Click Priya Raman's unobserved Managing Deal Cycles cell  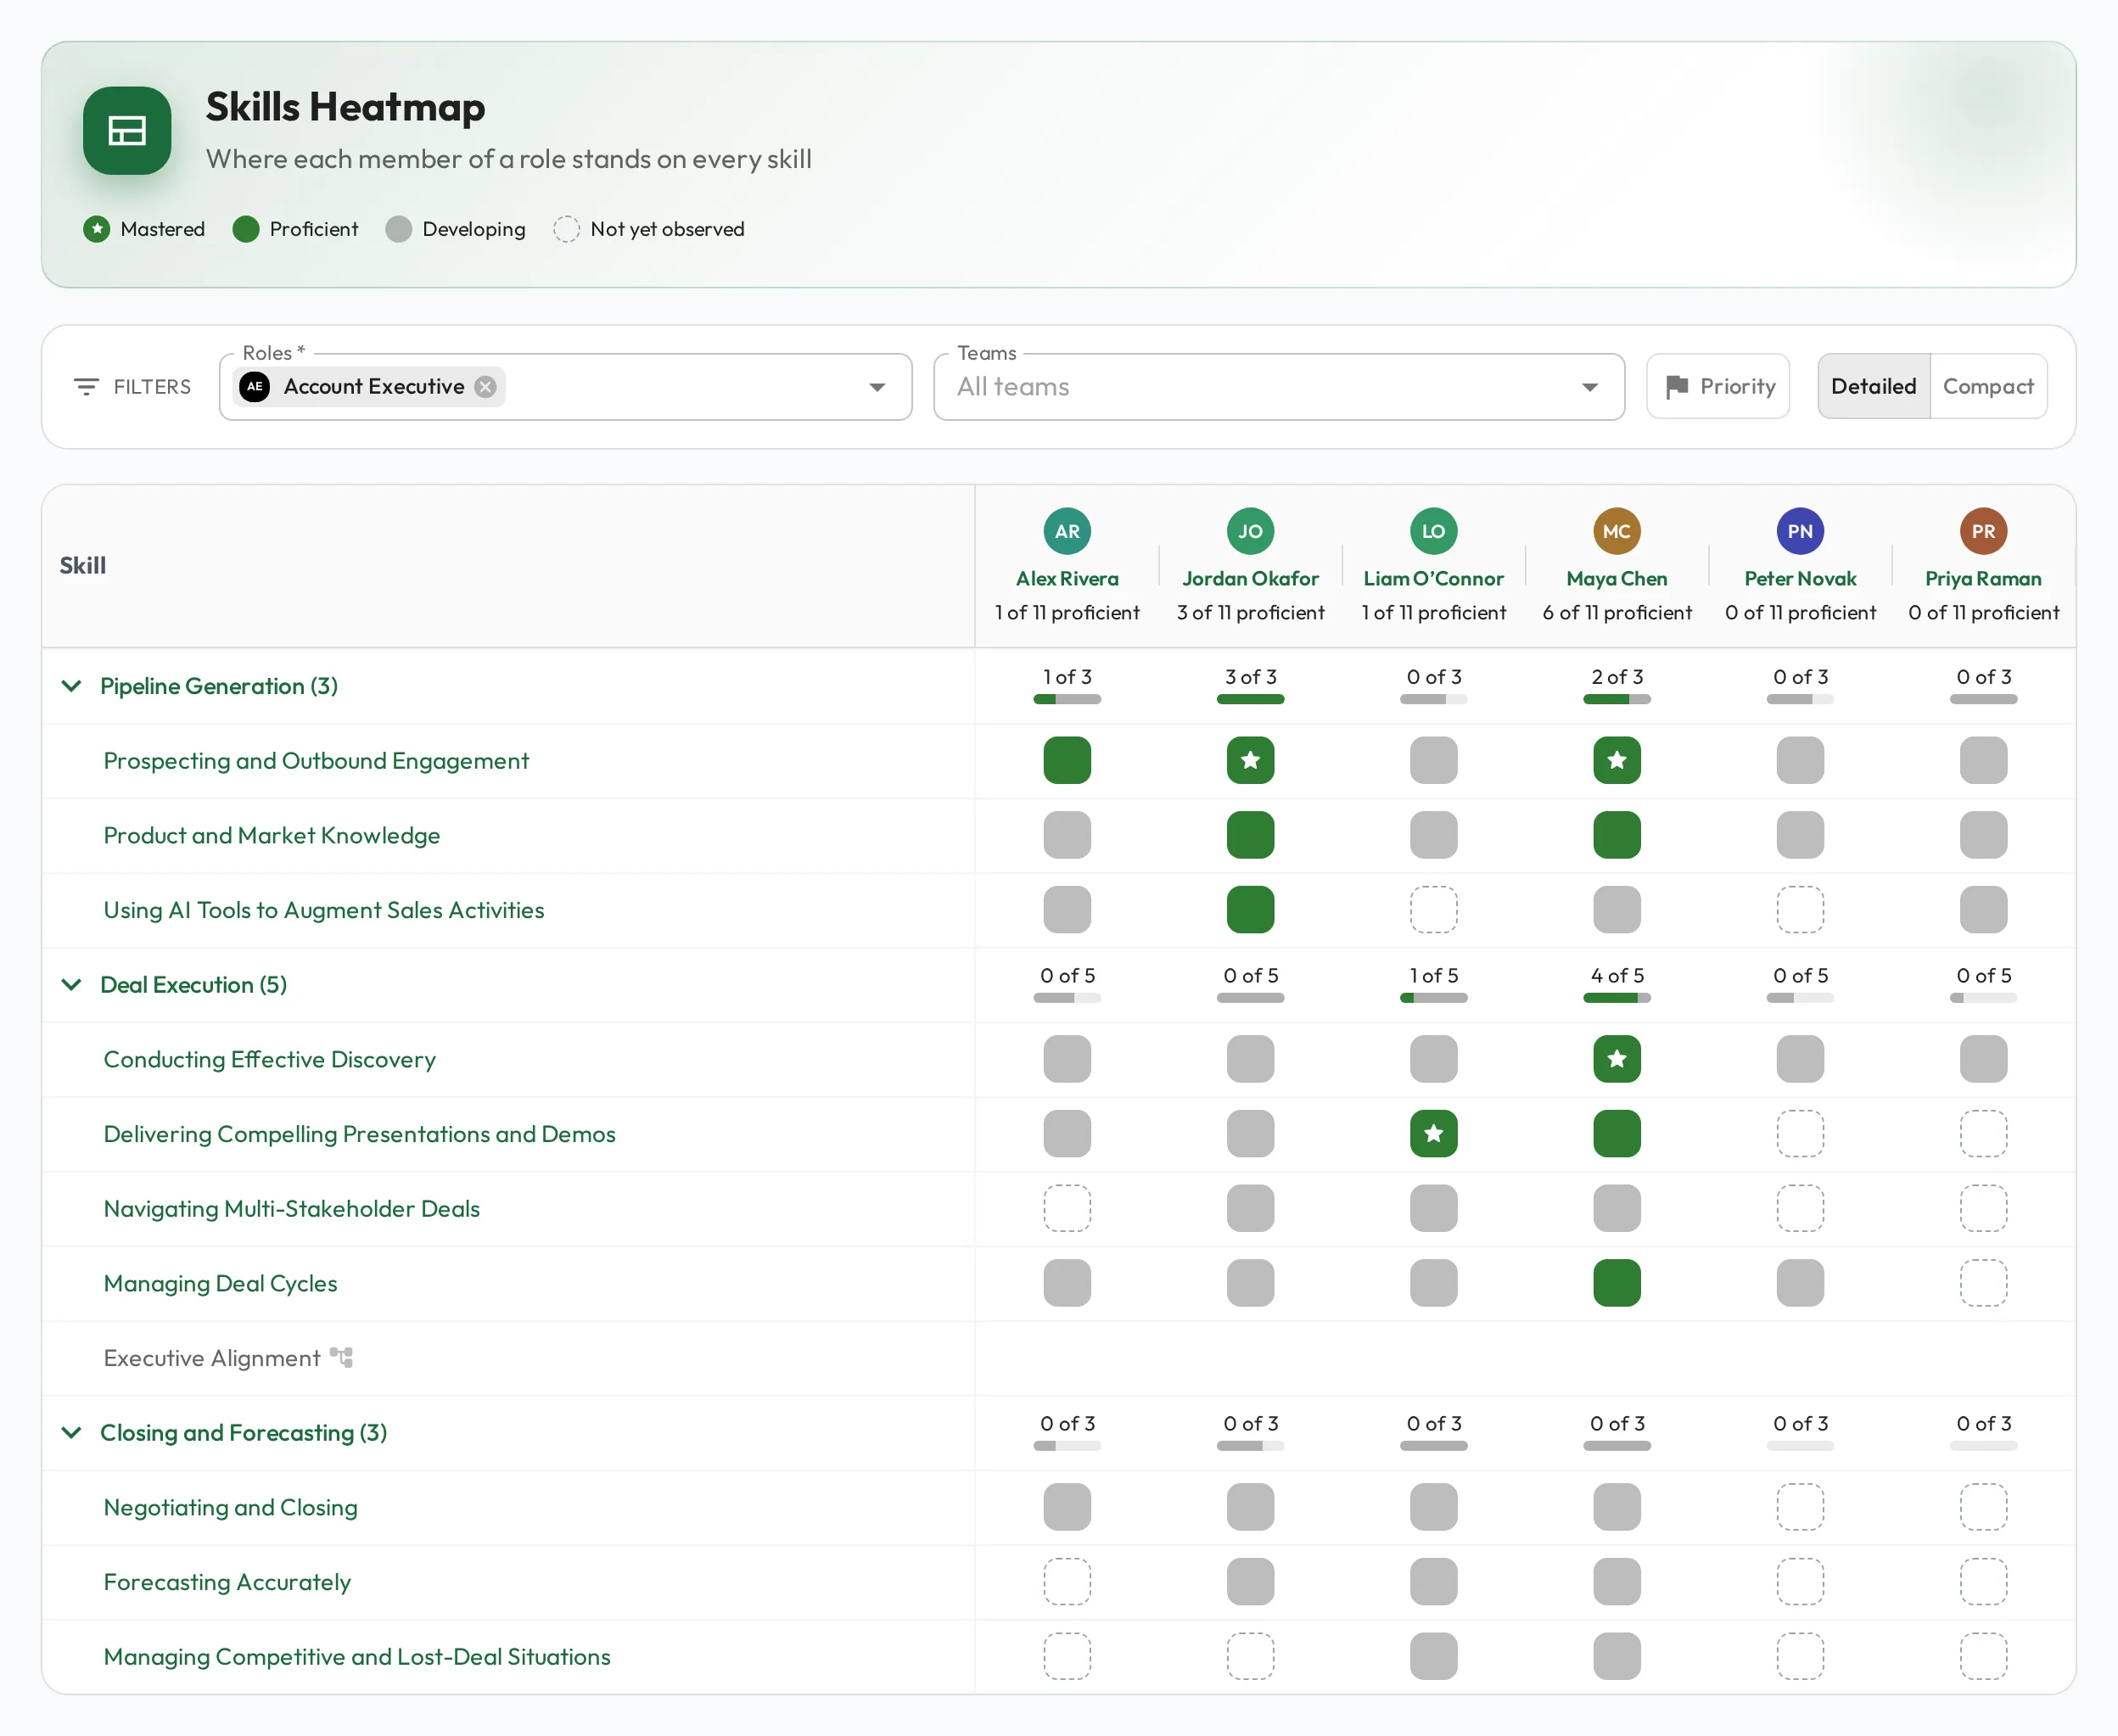pos(1983,1284)
